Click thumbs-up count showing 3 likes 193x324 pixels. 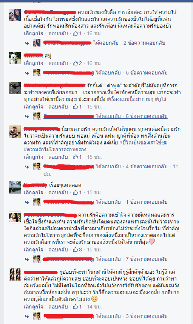point(80,250)
